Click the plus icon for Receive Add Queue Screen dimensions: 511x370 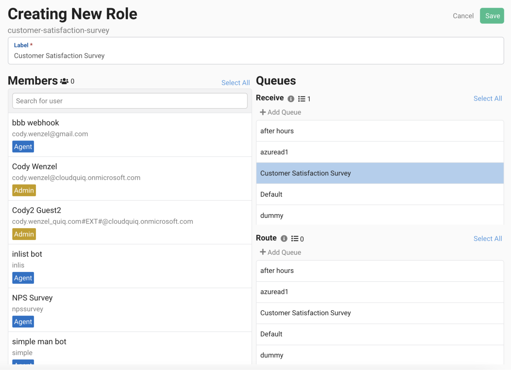coord(263,112)
